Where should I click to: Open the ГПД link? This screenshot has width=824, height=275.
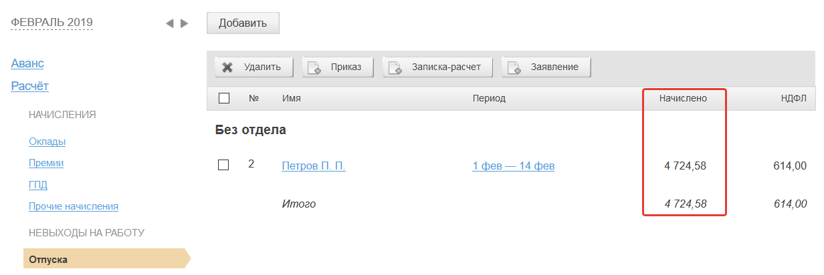point(38,185)
